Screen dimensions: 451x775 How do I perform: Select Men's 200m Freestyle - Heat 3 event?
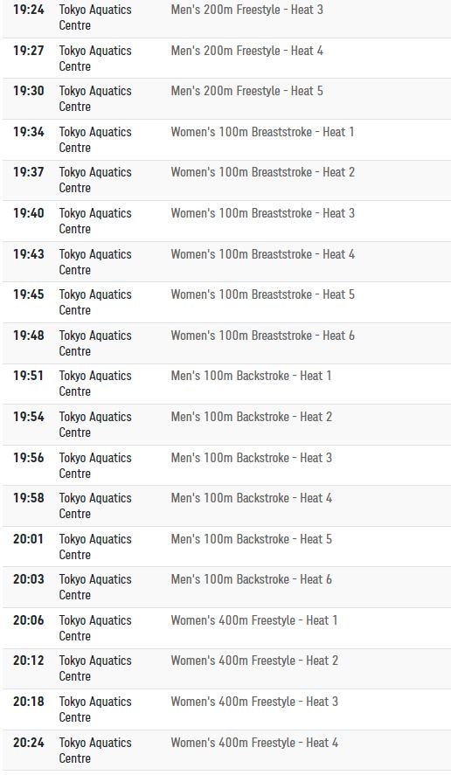[246, 10]
